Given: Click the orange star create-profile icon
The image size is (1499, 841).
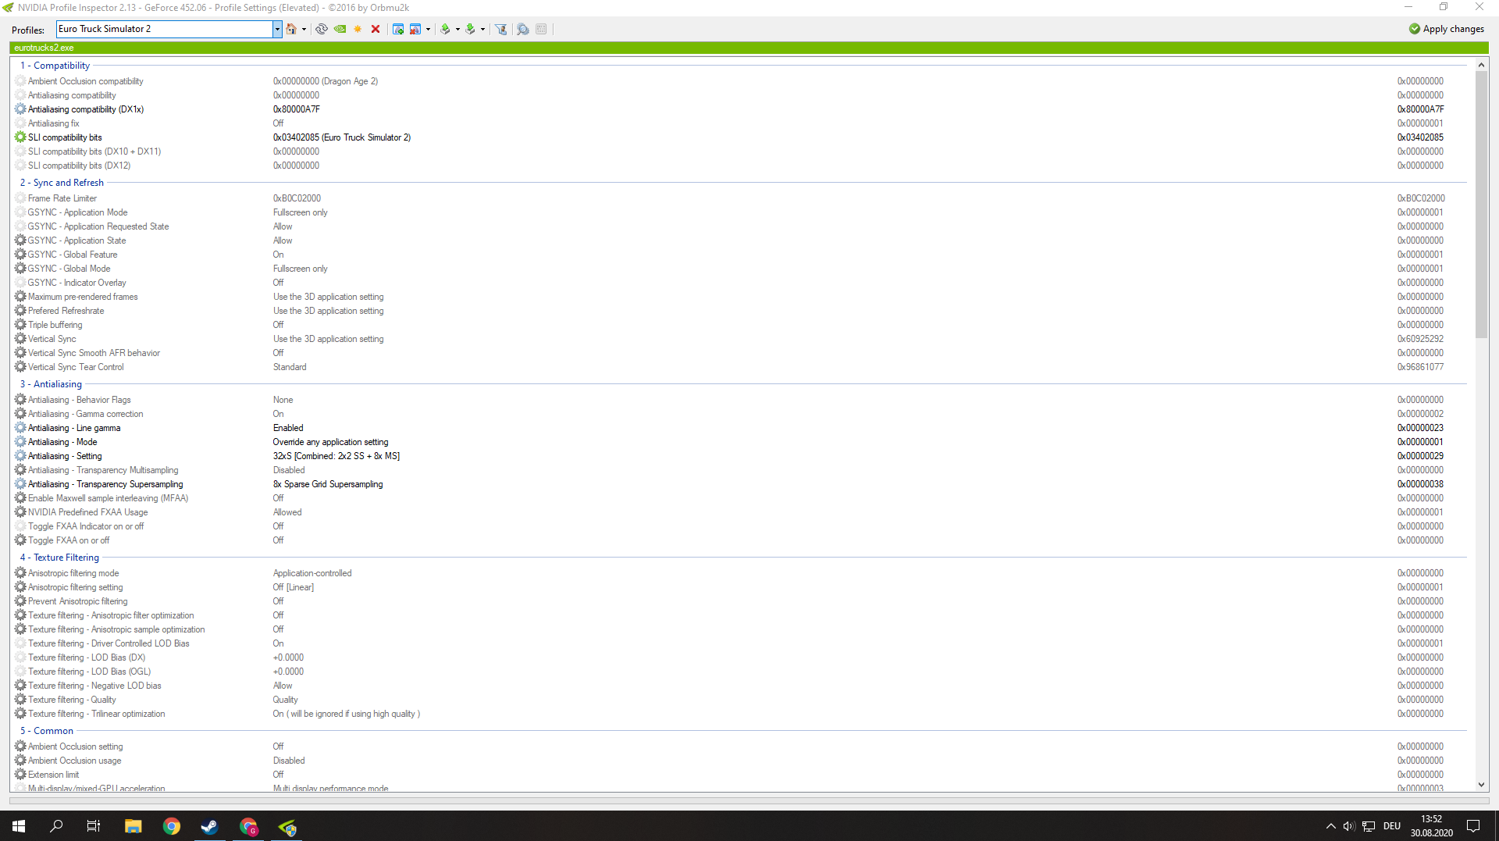Looking at the screenshot, I should (358, 29).
